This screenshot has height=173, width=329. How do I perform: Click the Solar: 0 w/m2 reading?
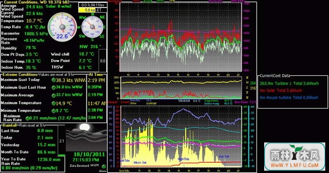[59, 6]
